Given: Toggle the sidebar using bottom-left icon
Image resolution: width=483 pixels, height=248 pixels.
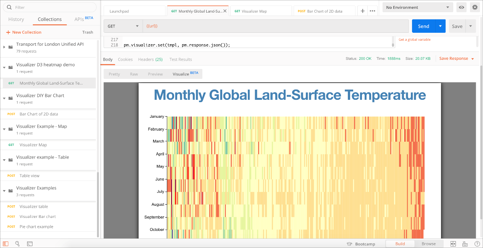Looking at the screenshot, I should (x=6, y=244).
